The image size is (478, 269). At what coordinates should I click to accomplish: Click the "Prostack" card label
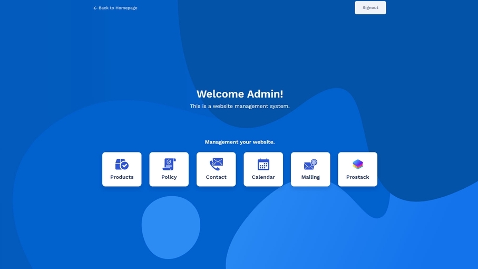click(x=358, y=177)
